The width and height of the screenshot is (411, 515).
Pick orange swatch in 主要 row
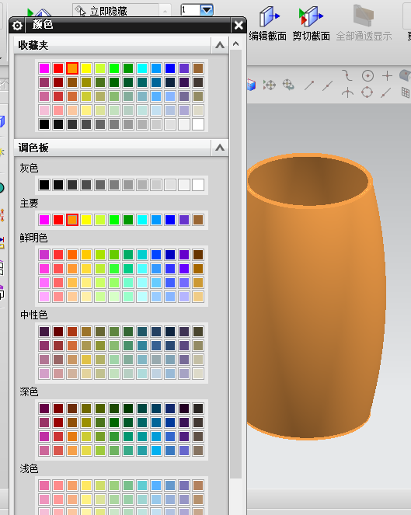pyautogui.click(x=72, y=220)
